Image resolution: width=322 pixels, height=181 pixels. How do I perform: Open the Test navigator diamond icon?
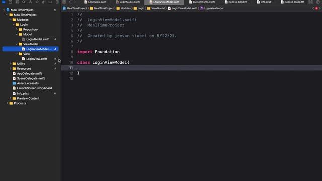(x=37, y=2)
